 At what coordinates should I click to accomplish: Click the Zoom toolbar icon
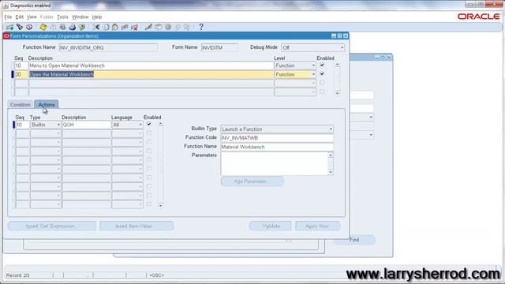[158, 27]
